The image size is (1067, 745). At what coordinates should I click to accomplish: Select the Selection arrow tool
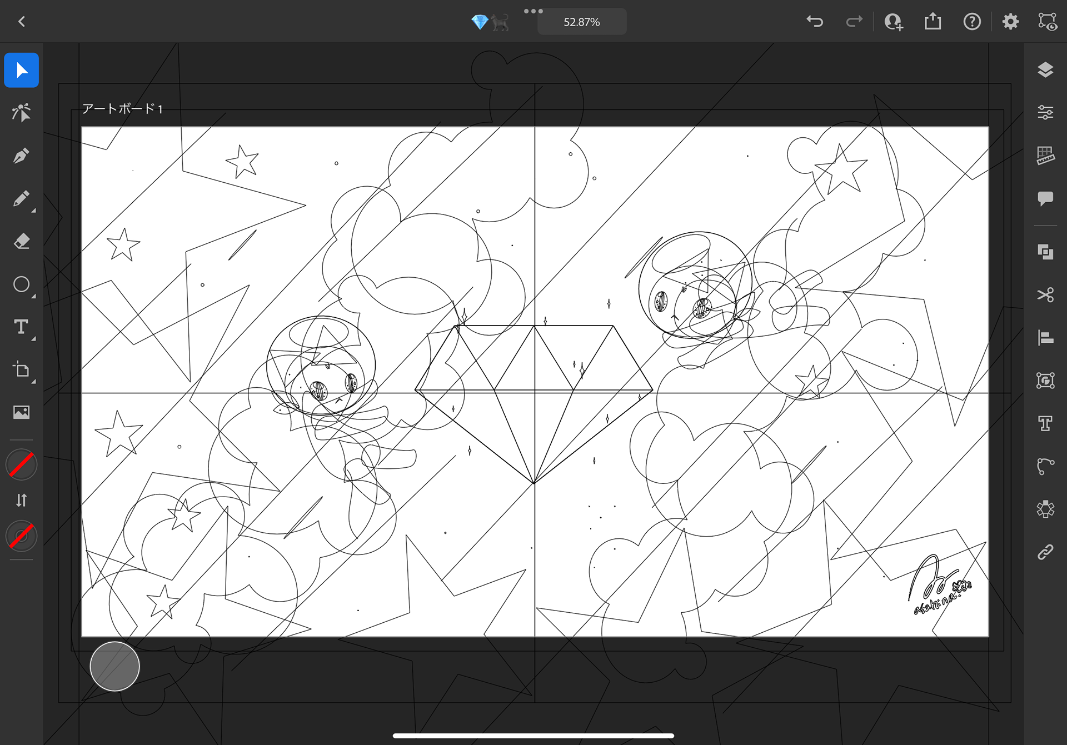tap(21, 71)
